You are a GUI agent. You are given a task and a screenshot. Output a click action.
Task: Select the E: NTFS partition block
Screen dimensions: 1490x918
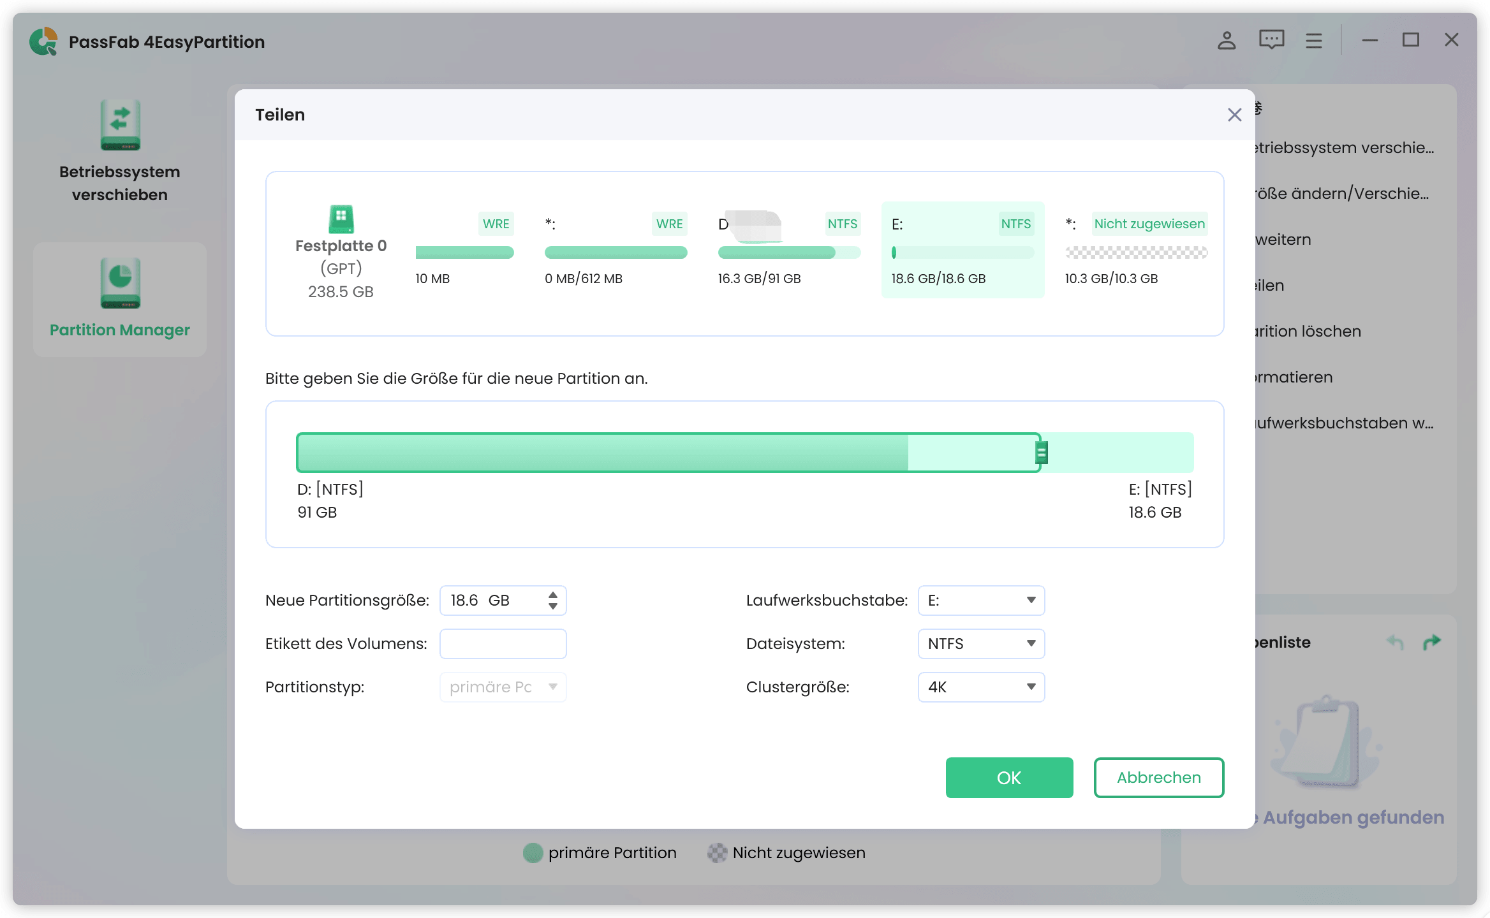[x=962, y=250]
